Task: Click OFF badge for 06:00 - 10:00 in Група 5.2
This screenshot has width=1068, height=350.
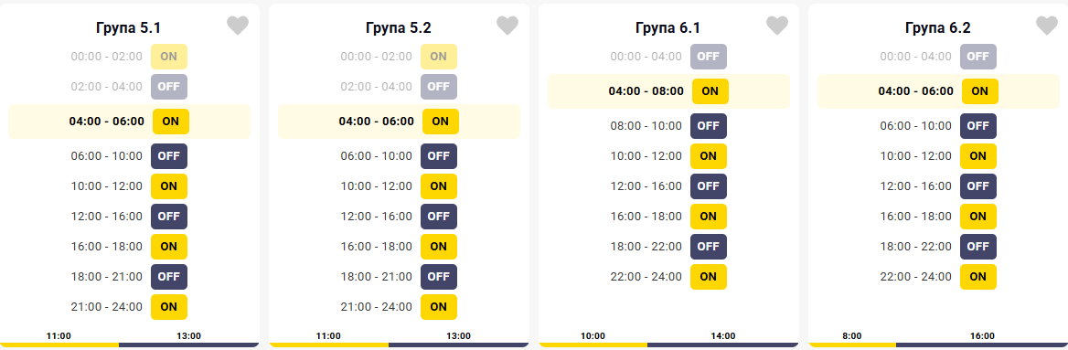Action: point(439,156)
